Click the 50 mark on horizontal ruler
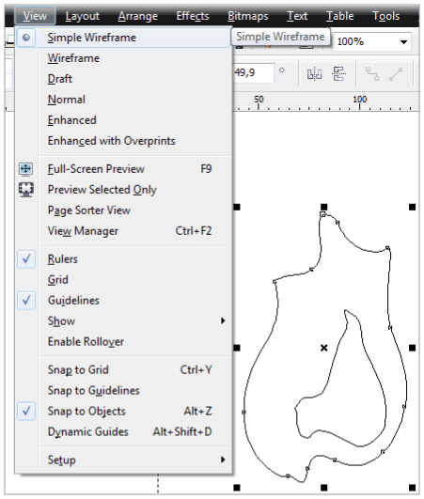The image size is (424, 499). click(259, 100)
